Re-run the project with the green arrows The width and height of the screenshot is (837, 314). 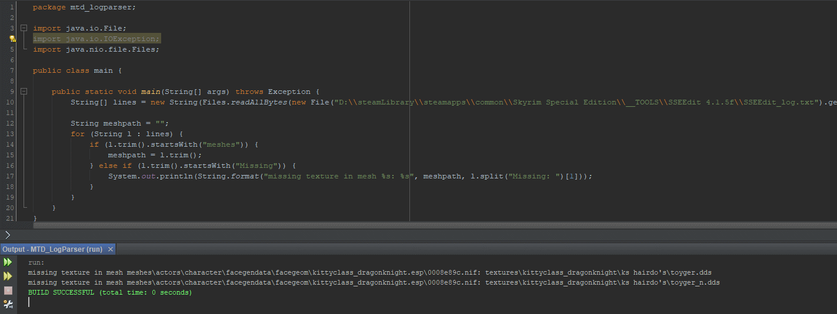[x=8, y=262]
